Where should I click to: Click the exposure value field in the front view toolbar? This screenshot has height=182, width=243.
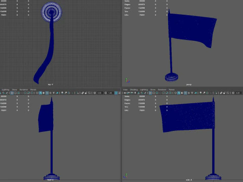[x=100, y=93]
